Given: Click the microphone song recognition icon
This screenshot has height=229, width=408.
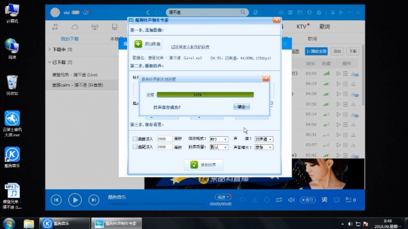Looking at the screenshot, I should 256,12.
